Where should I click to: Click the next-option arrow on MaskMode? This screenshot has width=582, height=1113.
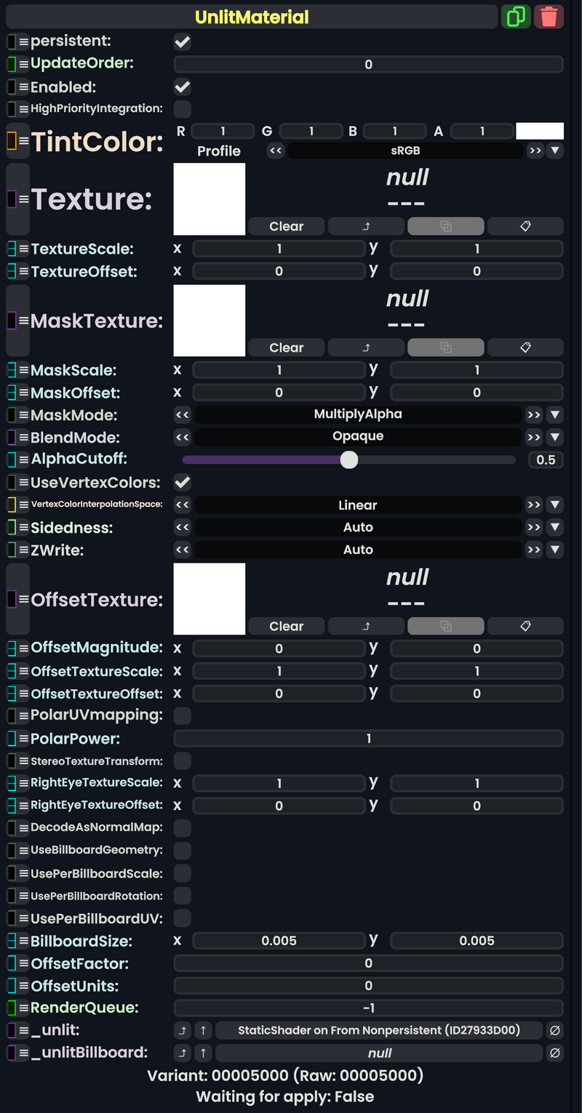pyautogui.click(x=534, y=414)
